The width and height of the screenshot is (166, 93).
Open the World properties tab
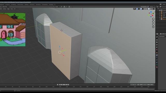[x=157, y=50]
